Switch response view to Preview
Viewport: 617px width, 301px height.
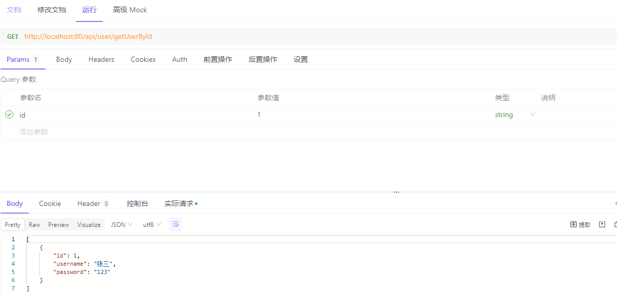tap(59, 224)
